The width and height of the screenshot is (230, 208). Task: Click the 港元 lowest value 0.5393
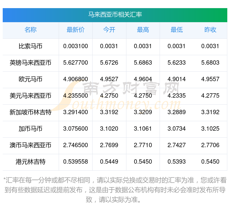click(177, 162)
